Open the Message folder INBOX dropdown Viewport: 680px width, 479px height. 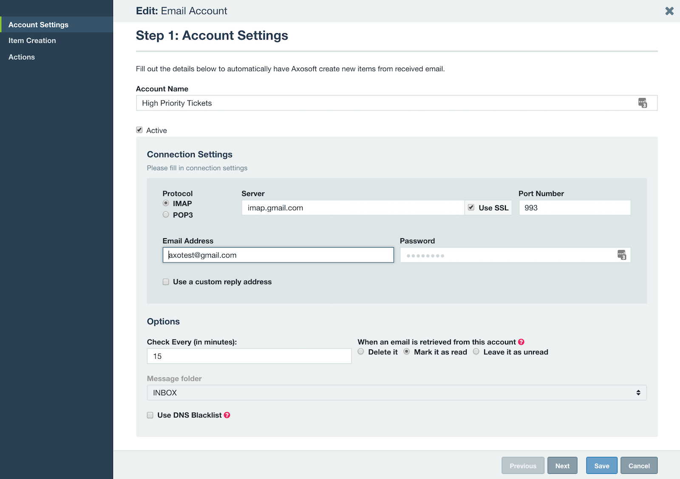tap(397, 393)
